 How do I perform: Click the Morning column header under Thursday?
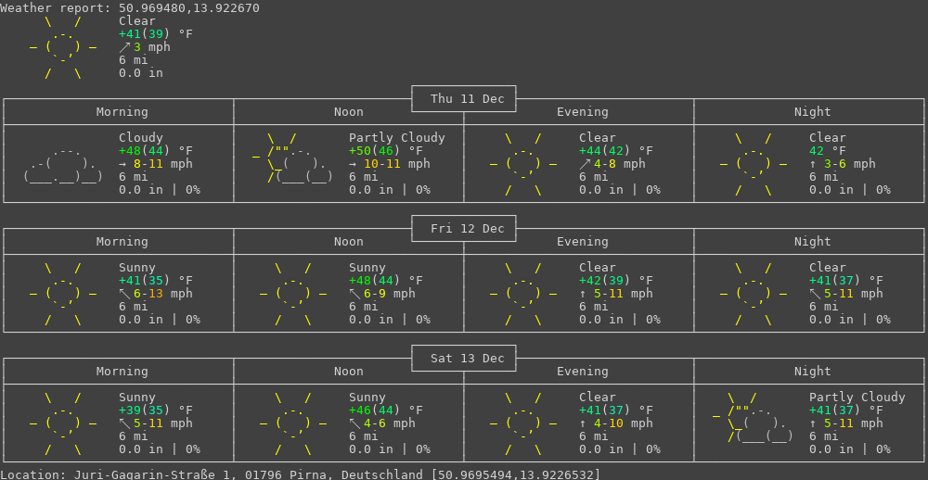122,112
